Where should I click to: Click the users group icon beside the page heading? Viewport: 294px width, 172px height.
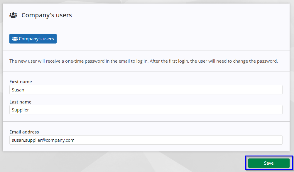[13, 15]
